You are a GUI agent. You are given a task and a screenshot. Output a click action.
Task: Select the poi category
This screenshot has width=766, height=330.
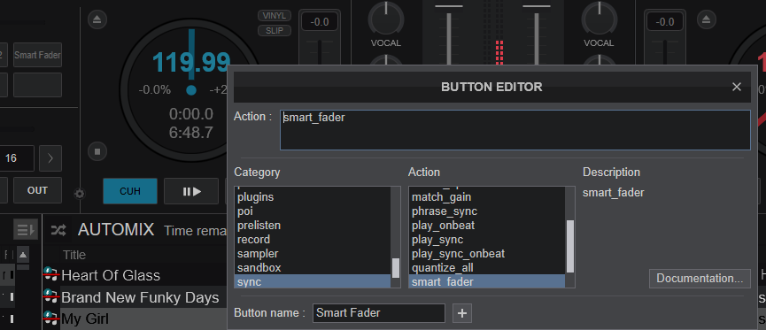[313, 211]
